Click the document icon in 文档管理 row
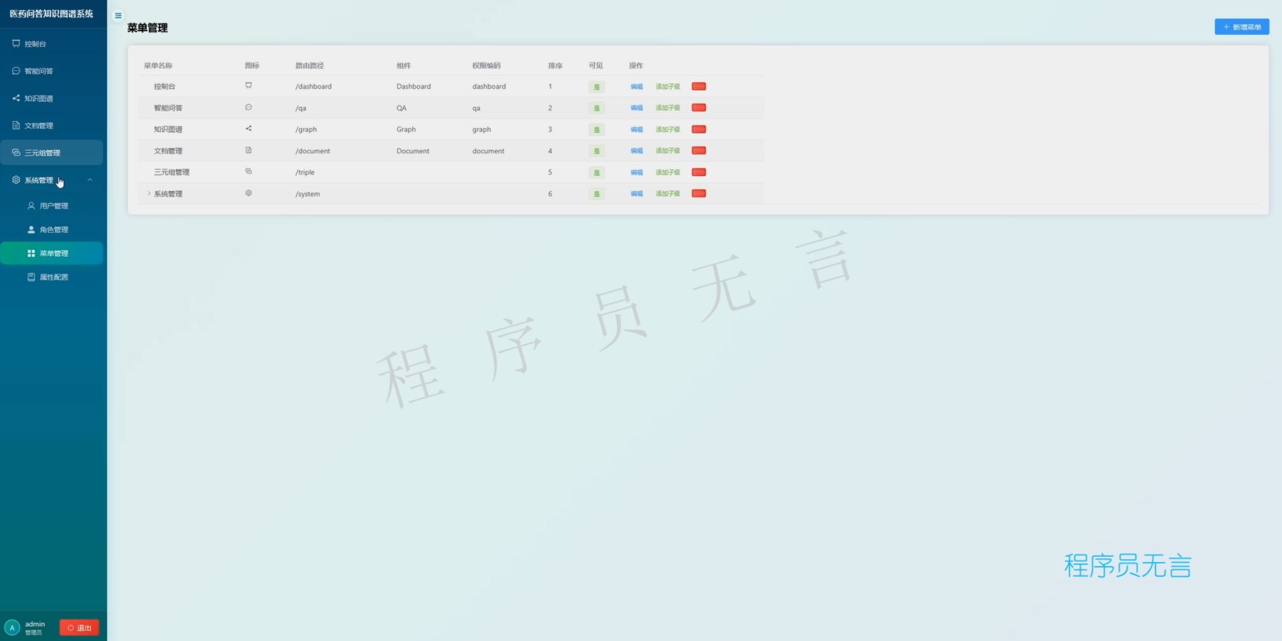This screenshot has width=1282, height=641. [x=248, y=150]
